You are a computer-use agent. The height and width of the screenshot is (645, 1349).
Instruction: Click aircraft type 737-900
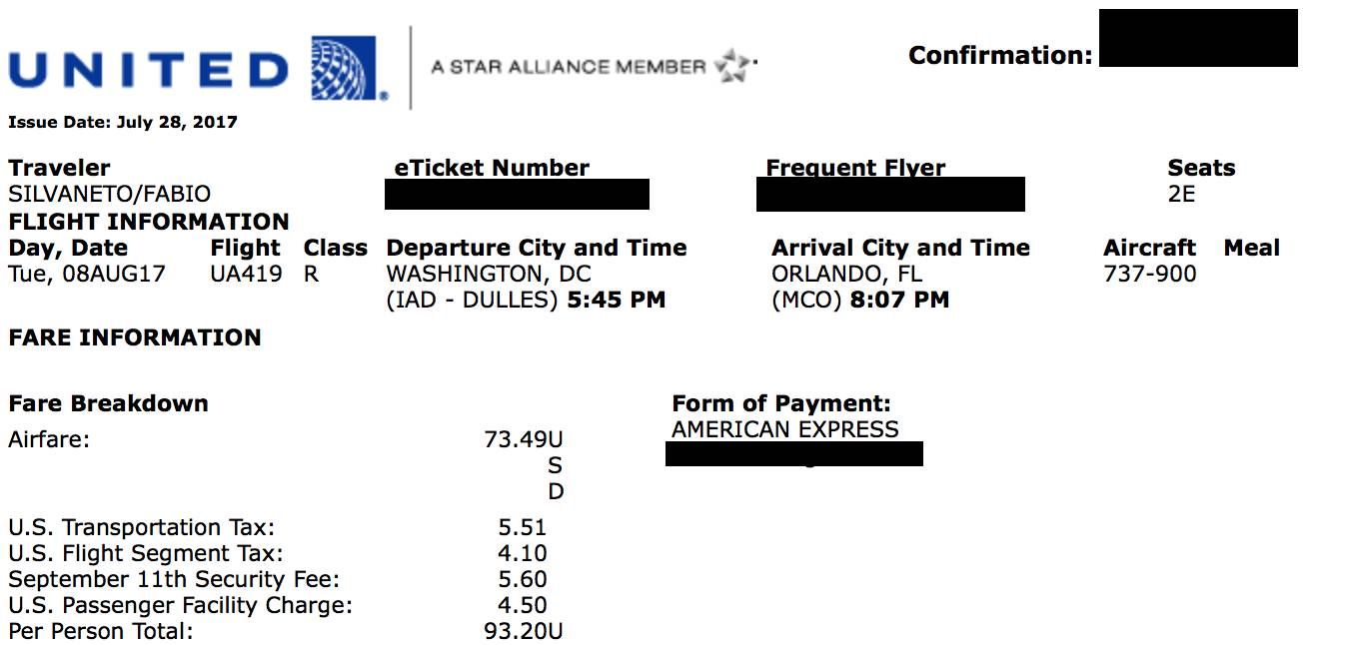(x=1150, y=274)
